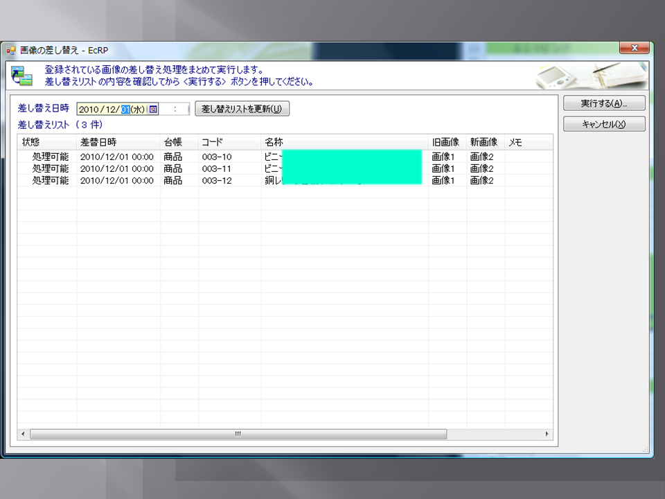Click the image replace icon in the header
The image size is (665, 499).
(21, 76)
